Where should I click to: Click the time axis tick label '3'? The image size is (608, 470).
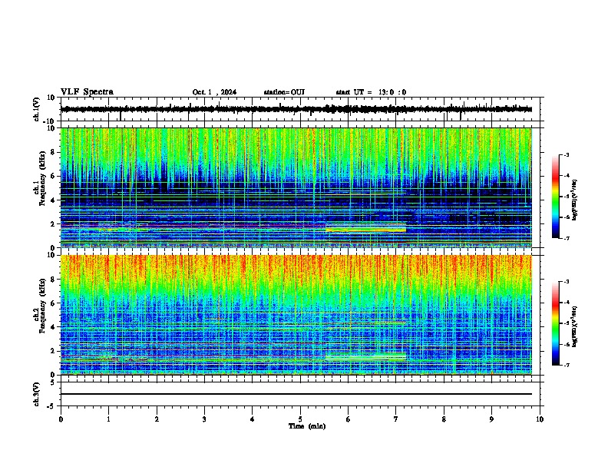pyautogui.click(x=204, y=419)
